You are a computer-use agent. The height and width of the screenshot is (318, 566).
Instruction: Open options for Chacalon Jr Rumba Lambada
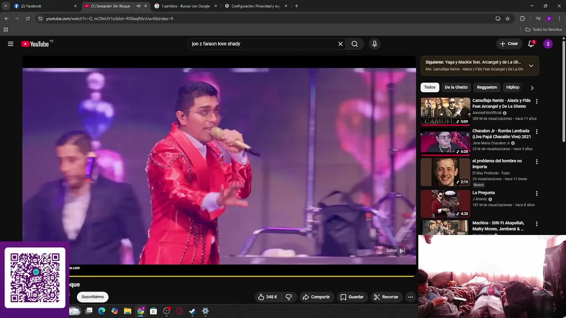tap(537, 132)
